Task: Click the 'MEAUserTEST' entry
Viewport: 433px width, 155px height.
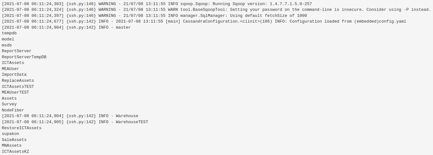Action: coord(15,92)
